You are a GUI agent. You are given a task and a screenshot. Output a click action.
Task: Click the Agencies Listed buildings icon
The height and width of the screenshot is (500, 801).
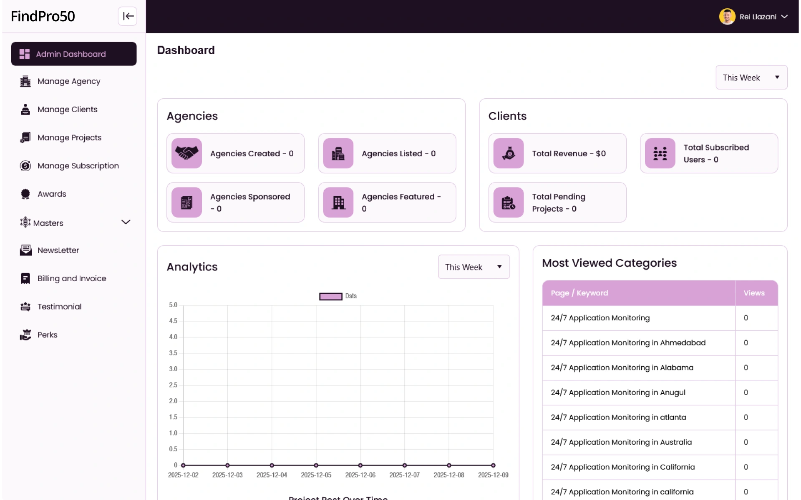338,153
